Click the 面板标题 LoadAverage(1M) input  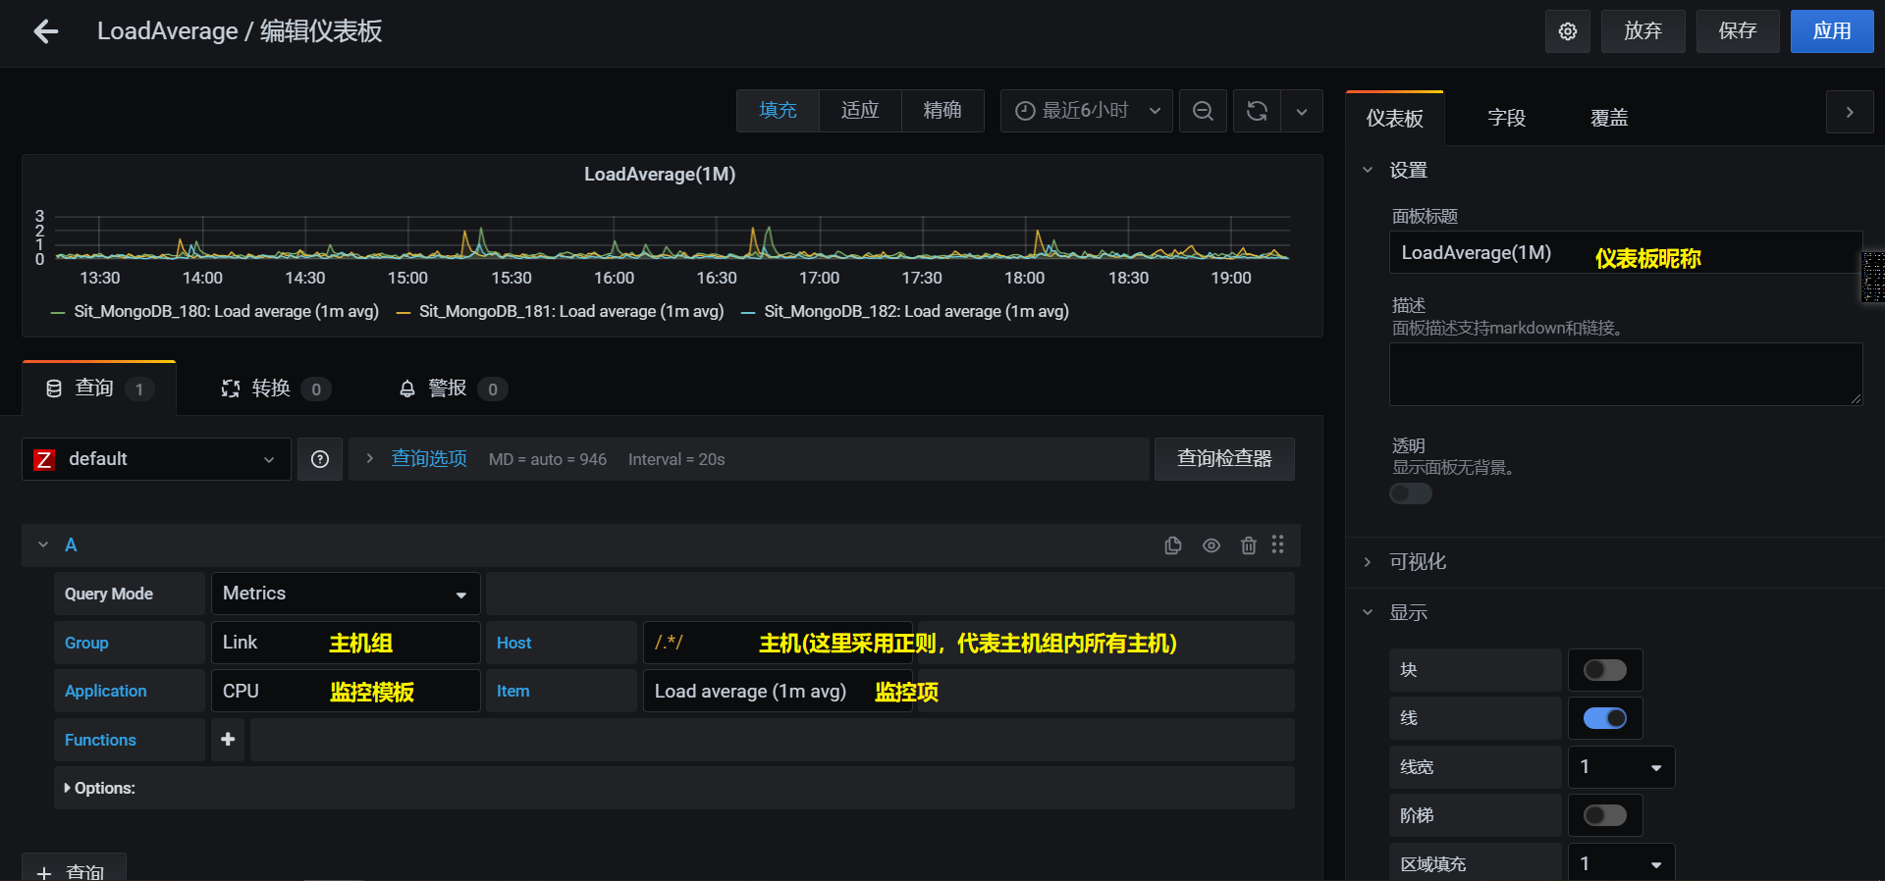click(1625, 253)
